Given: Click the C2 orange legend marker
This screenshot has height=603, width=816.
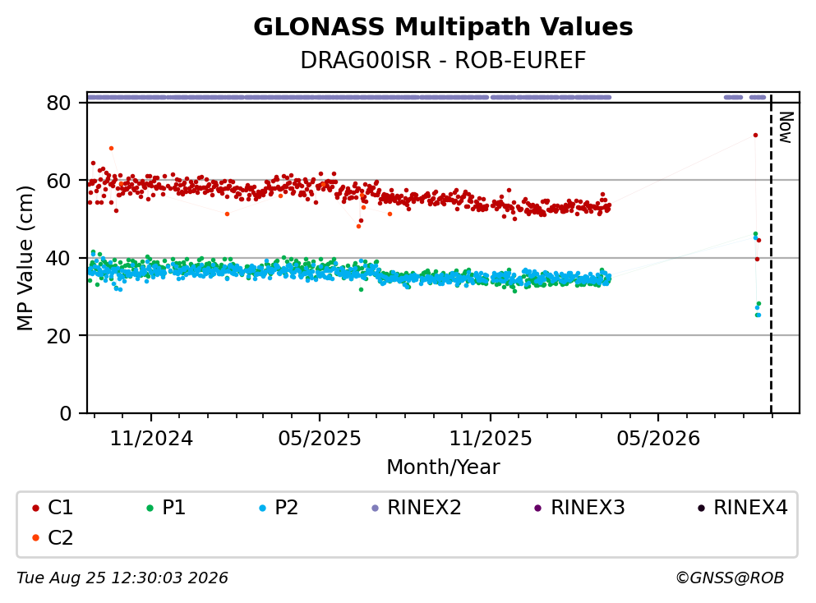Looking at the screenshot, I should tap(35, 538).
